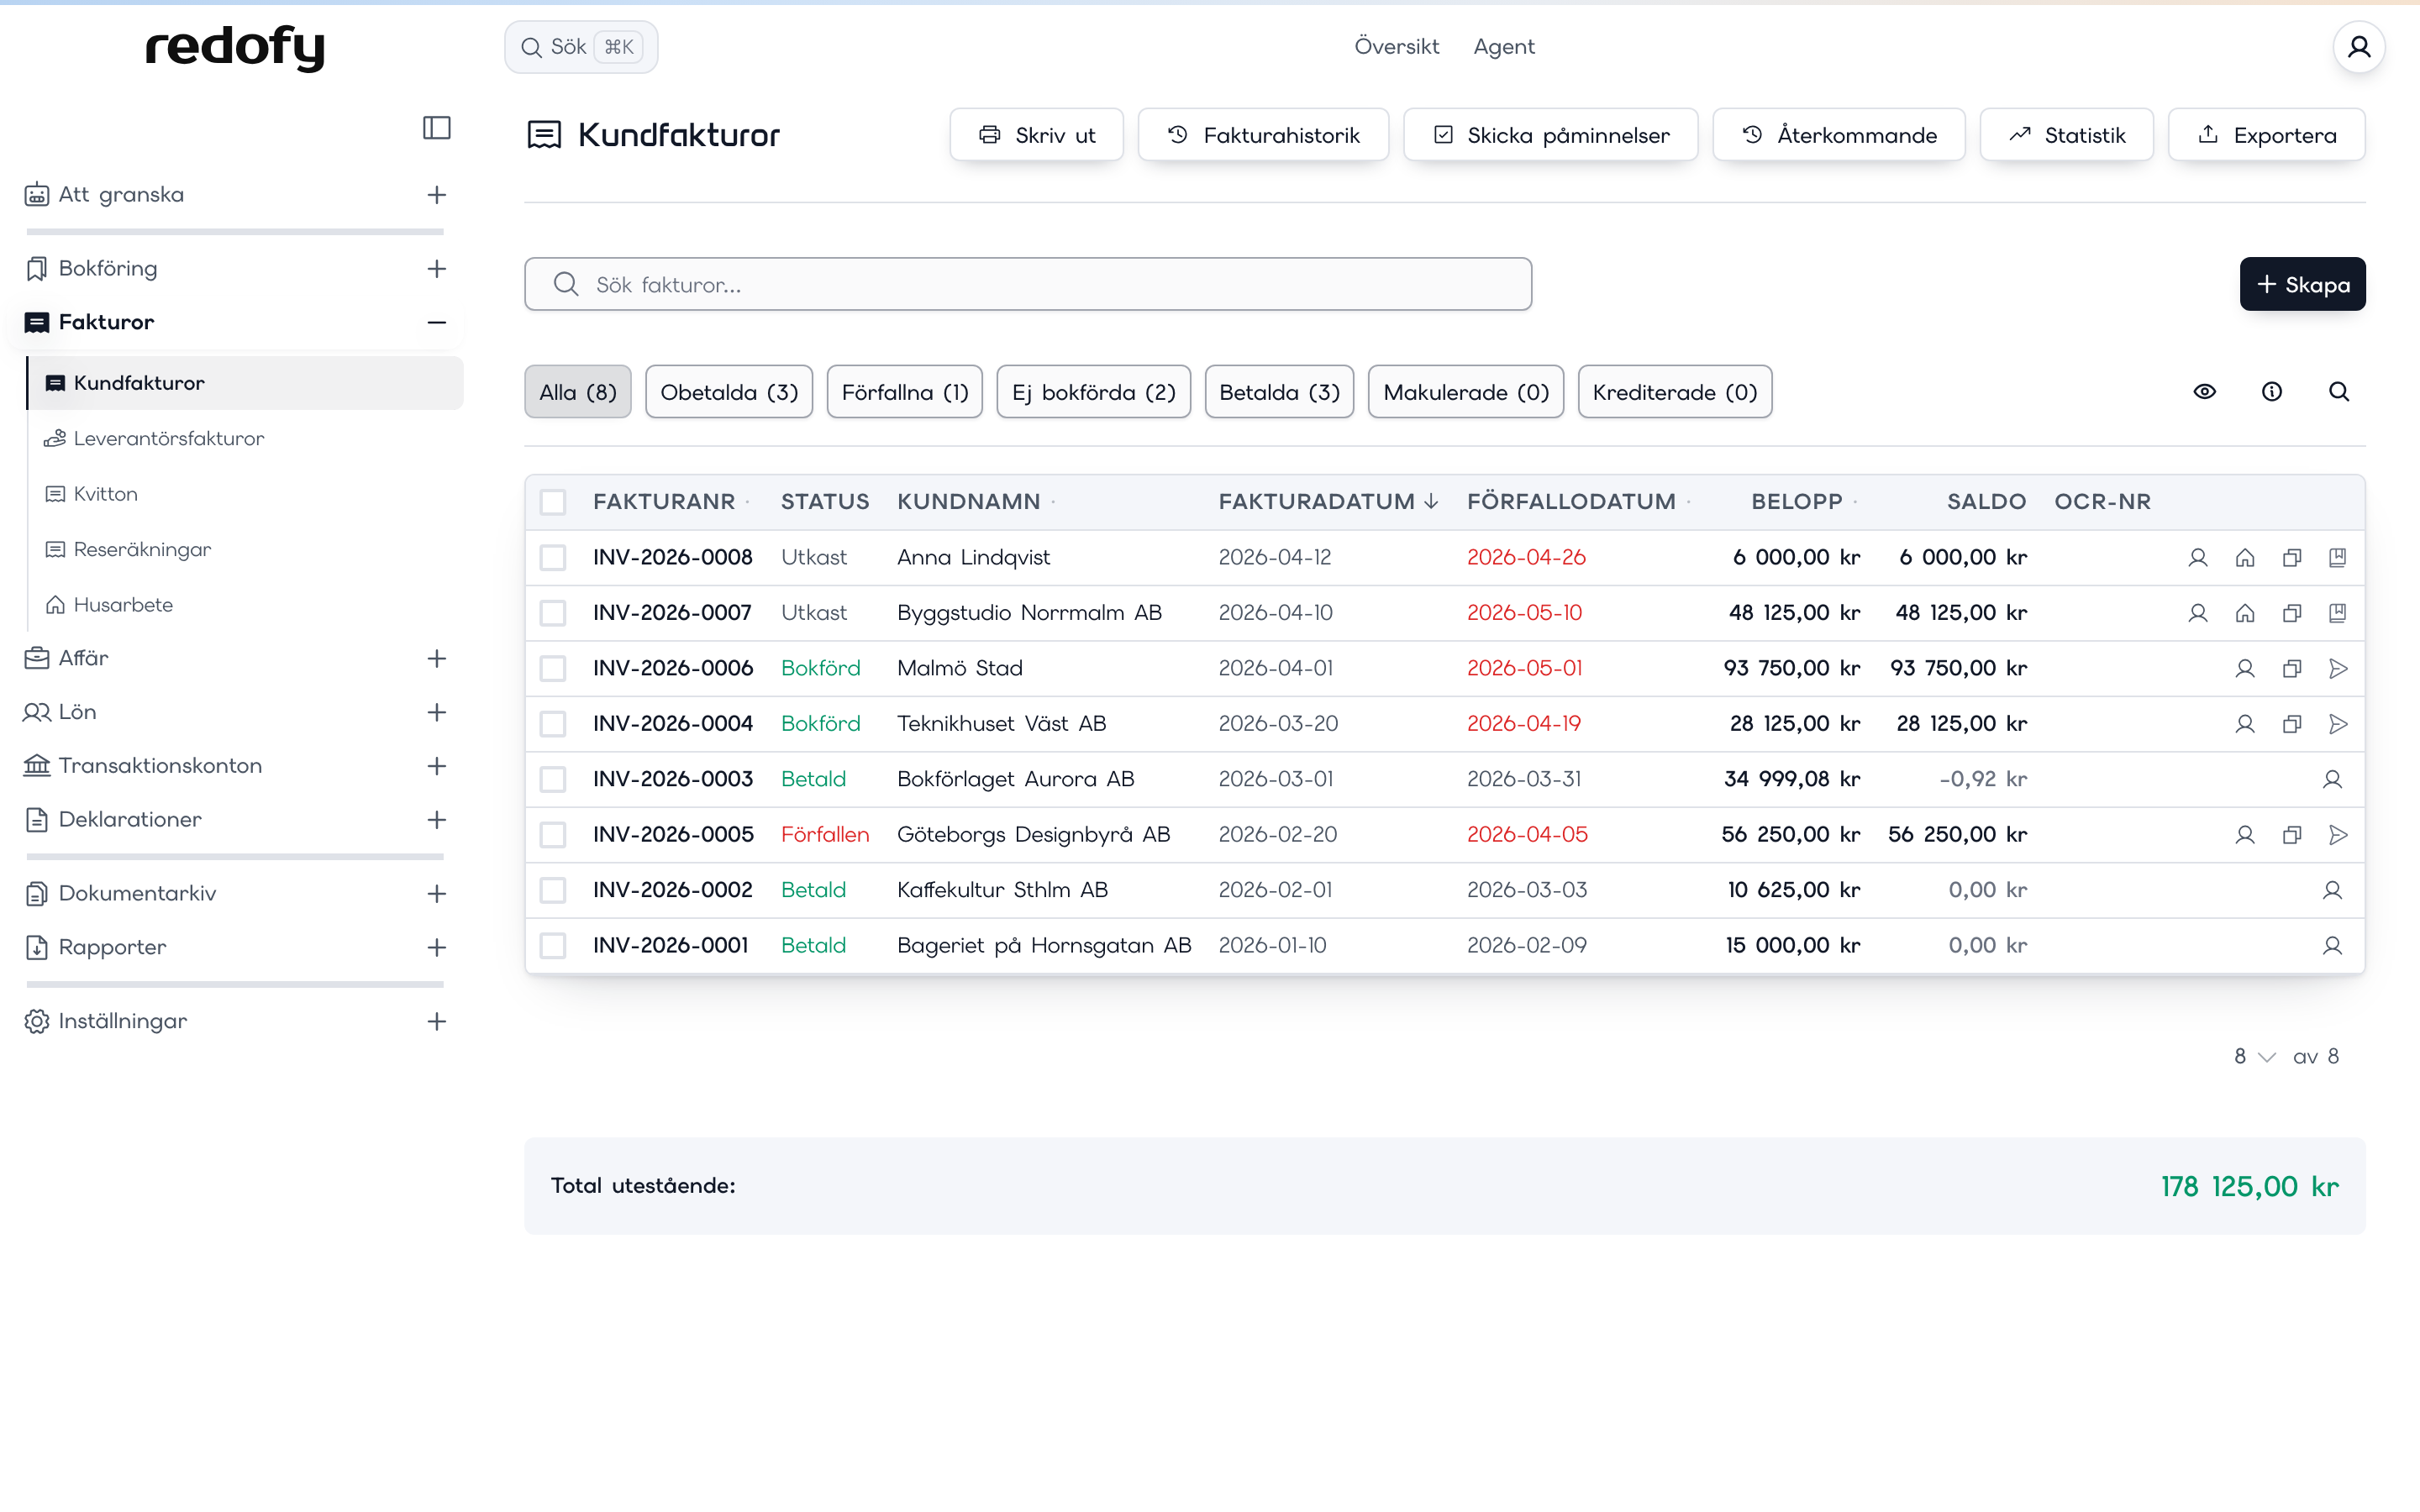This screenshot has width=2420, height=1512.
Task: Click the send icon on Göteborgs Designbyrå AB row
Action: [2338, 835]
